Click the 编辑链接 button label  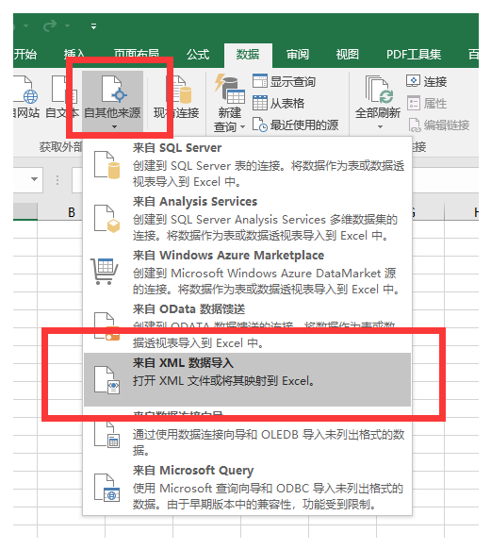[447, 125]
